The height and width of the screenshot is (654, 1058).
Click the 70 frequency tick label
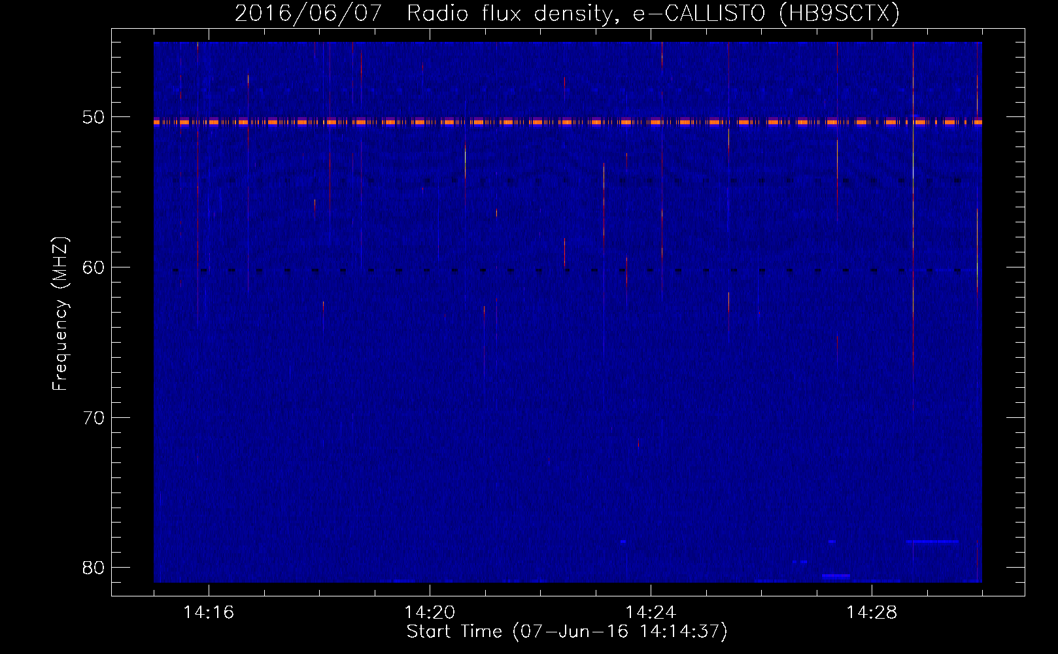coord(94,417)
